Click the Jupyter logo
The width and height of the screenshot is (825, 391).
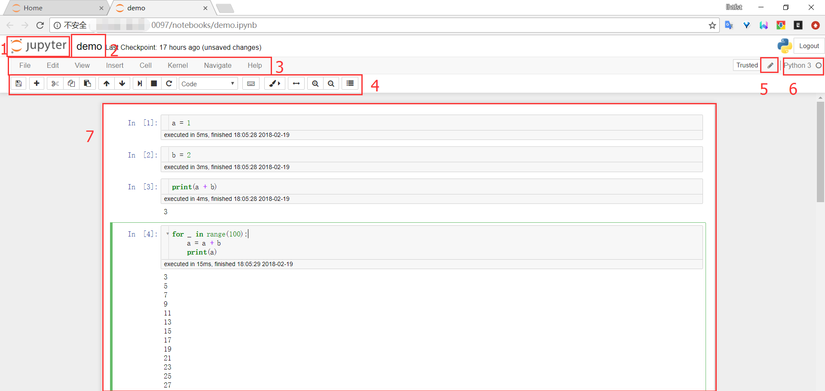[x=39, y=45]
